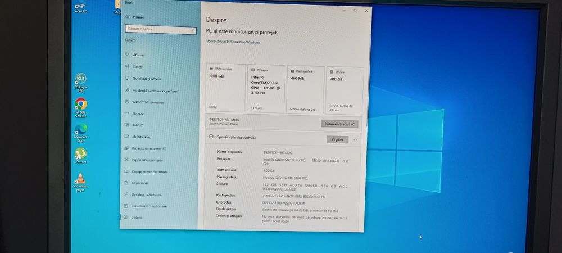Image resolution: width=562 pixels, height=253 pixels.
Task: Open the Tabletă settings page
Action: click(138, 125)
